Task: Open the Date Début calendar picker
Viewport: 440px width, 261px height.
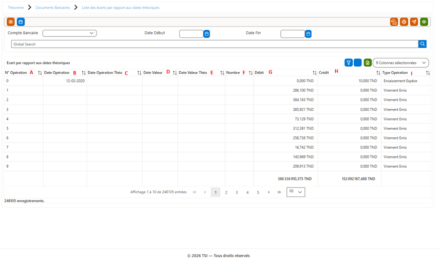Action: 206,34
